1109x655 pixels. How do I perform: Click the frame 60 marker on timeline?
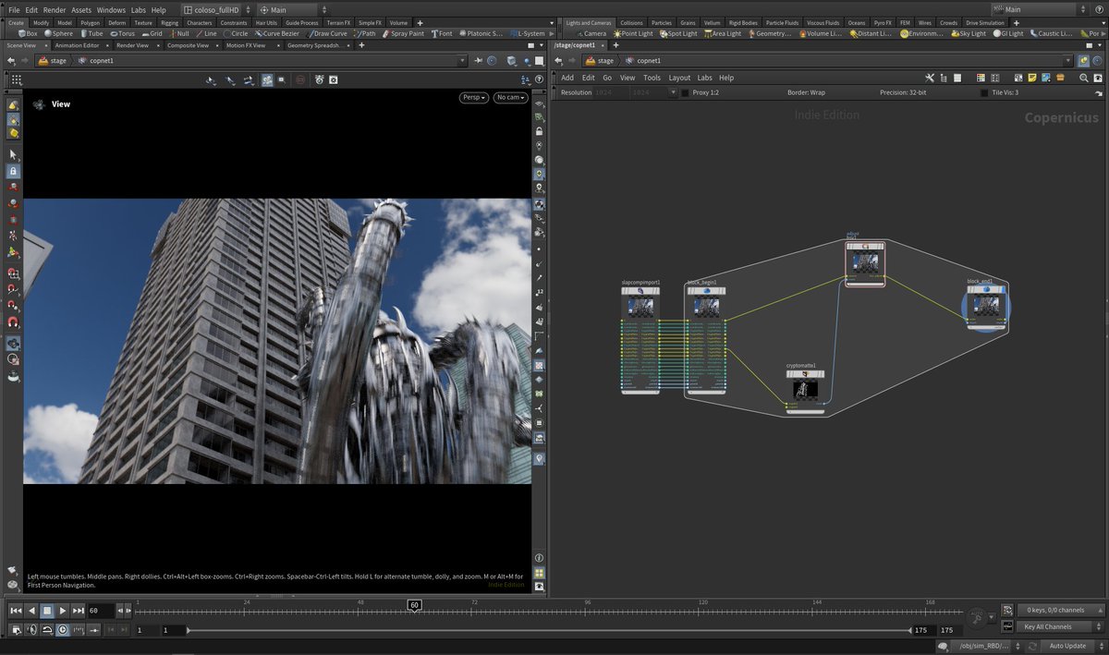415,605
